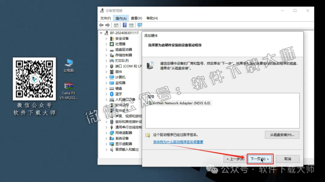Expand the 蓝牙 tree node
This screenshot has width=325, height=182.
106,94
